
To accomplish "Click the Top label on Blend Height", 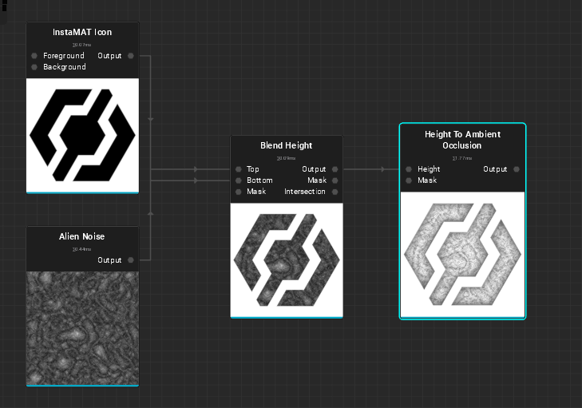I will pos(253,169).
